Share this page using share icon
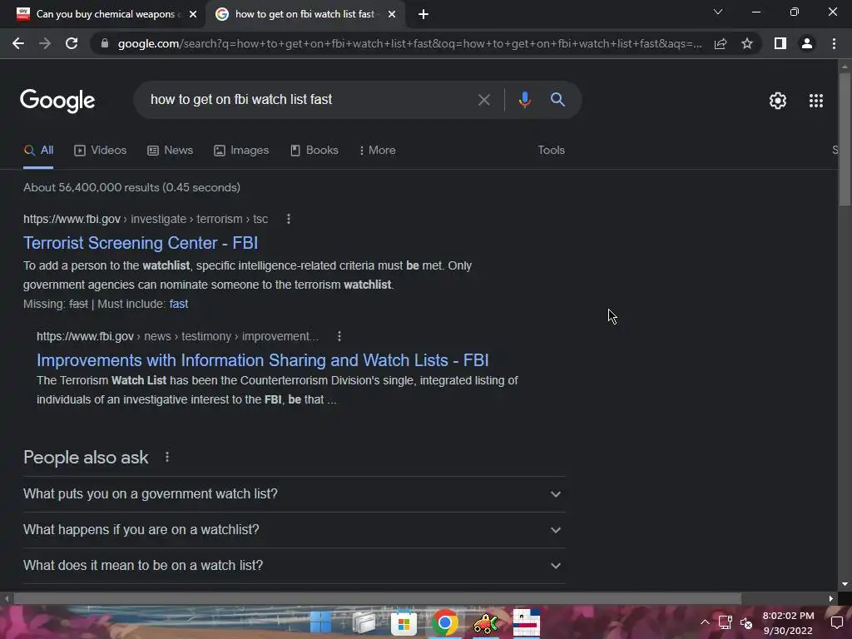Viewport: 852px width, 639px height. [721, 43]
